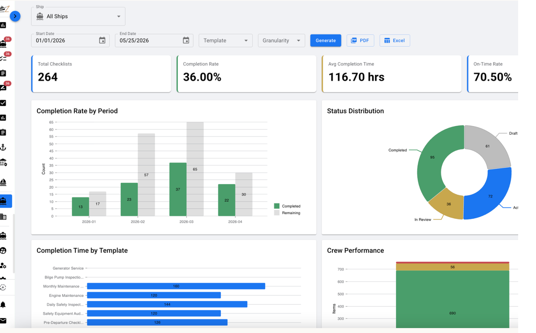The height and width of the screenshot is (333, 536).
Task: Open the user settings gear sidebar icon
Action: coord(3,265)
